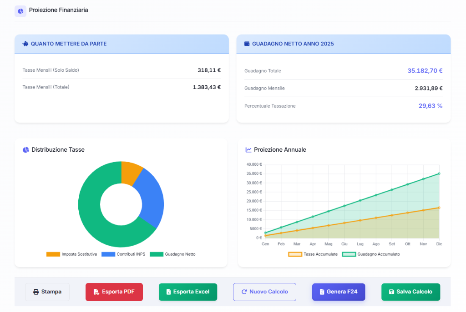
Task: Click the PDF file icon on Esporta PDF
Action: tap(96, 292)
